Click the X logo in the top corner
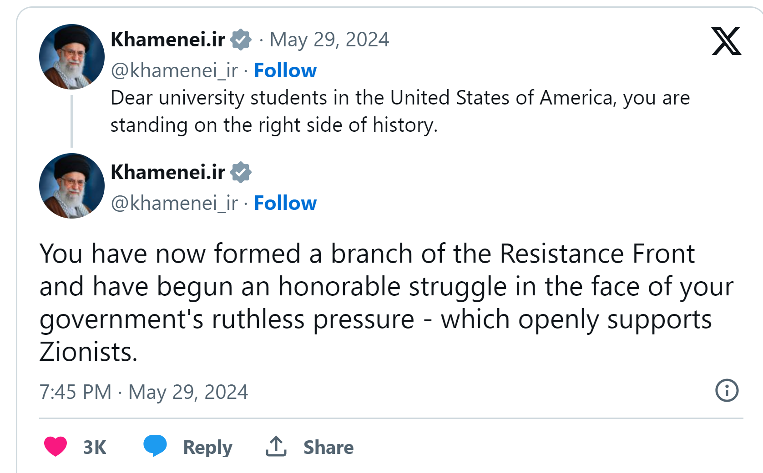 (x=726, y=41)
